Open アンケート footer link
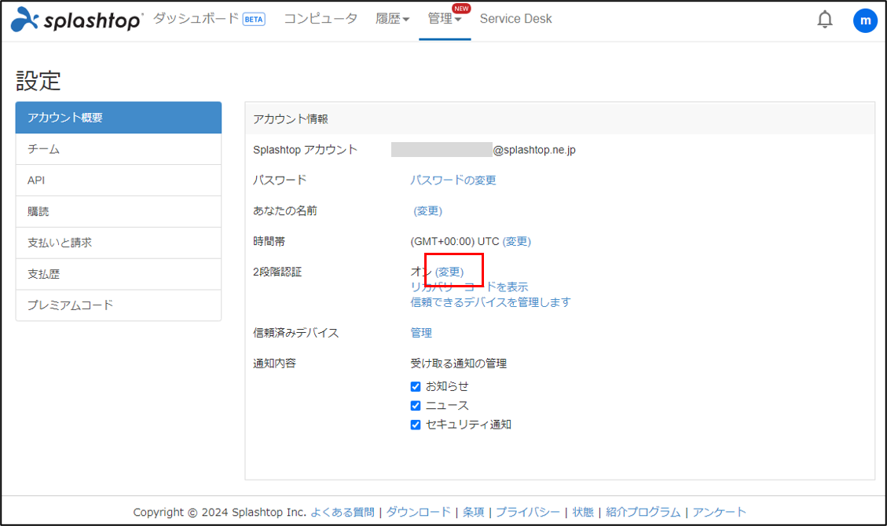Screen dimensions: 887x526 coord(719,512)
